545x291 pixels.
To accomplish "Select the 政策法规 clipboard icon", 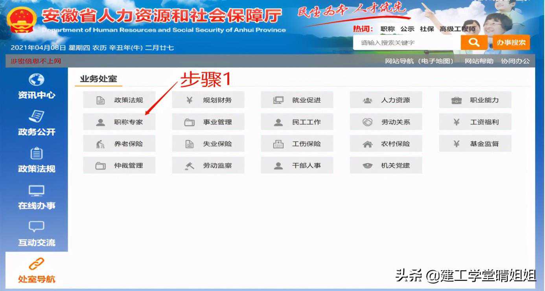I will click(x=37, y=153).
